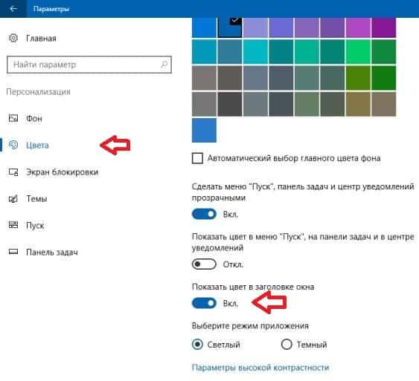Choose the Темный app mode radio button
419x381 pixels.
tap(287, 344)
